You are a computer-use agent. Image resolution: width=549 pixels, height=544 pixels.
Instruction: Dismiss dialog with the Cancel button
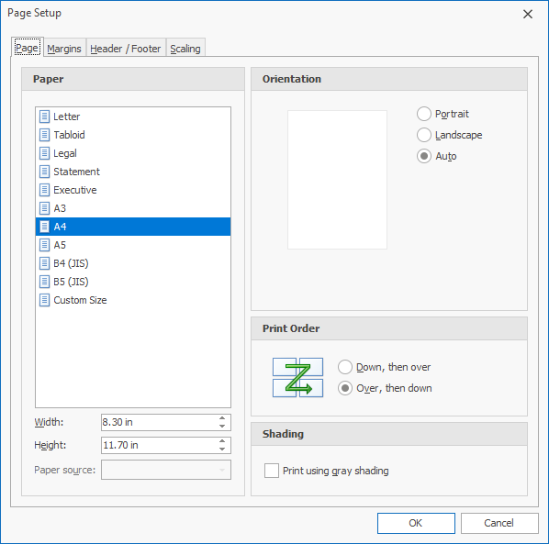[x=499, y=523]
